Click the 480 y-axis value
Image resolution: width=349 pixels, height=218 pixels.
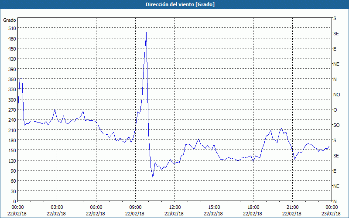coord(12,39)
